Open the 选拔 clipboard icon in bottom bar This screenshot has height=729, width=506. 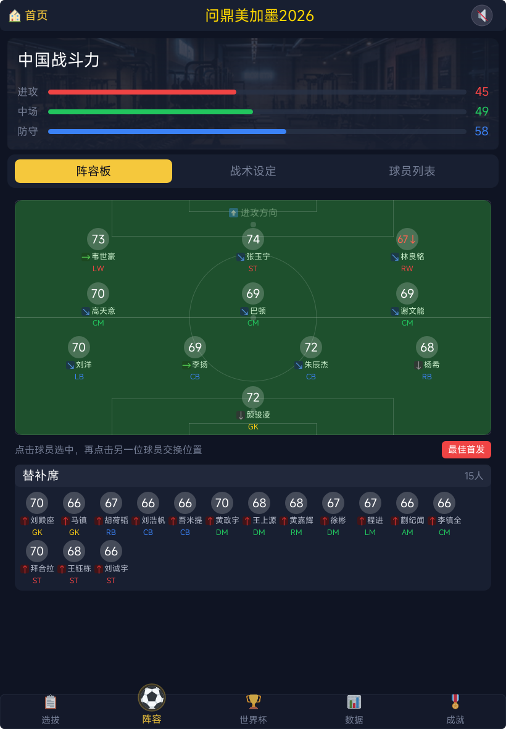(50, 702)
